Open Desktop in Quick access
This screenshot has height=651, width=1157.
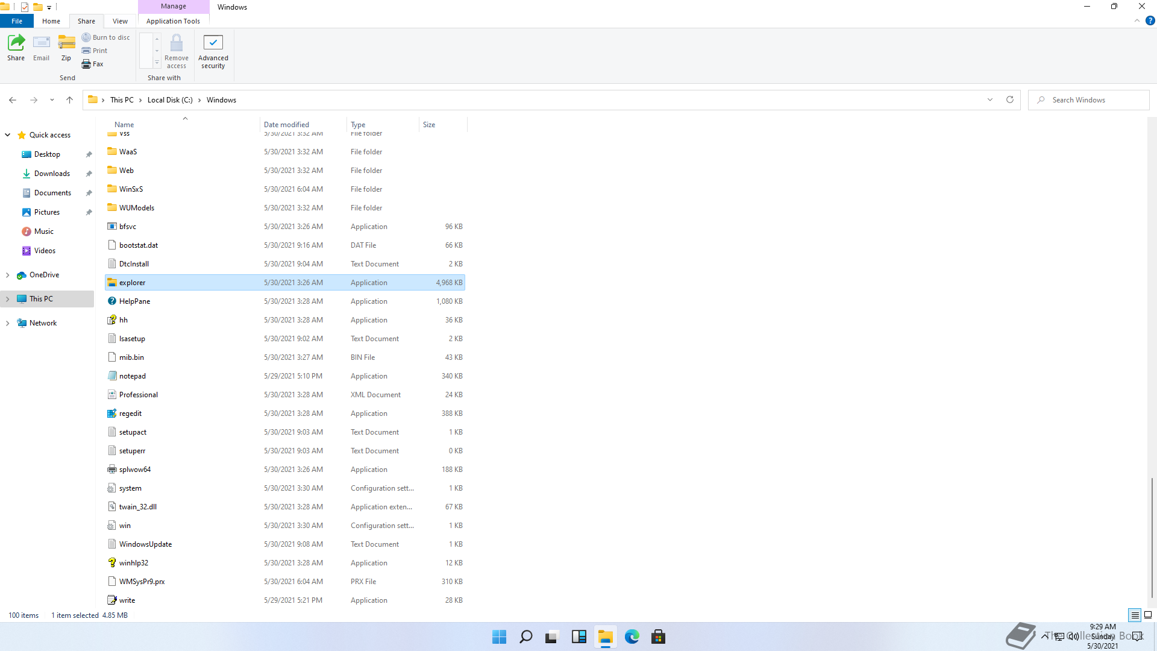(x=47, y=154)
